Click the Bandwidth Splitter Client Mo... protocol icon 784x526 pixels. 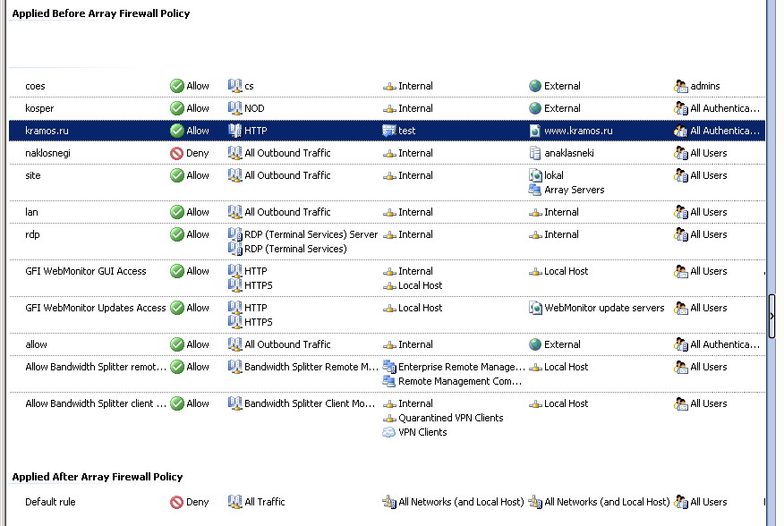click(x=235, y=403)
